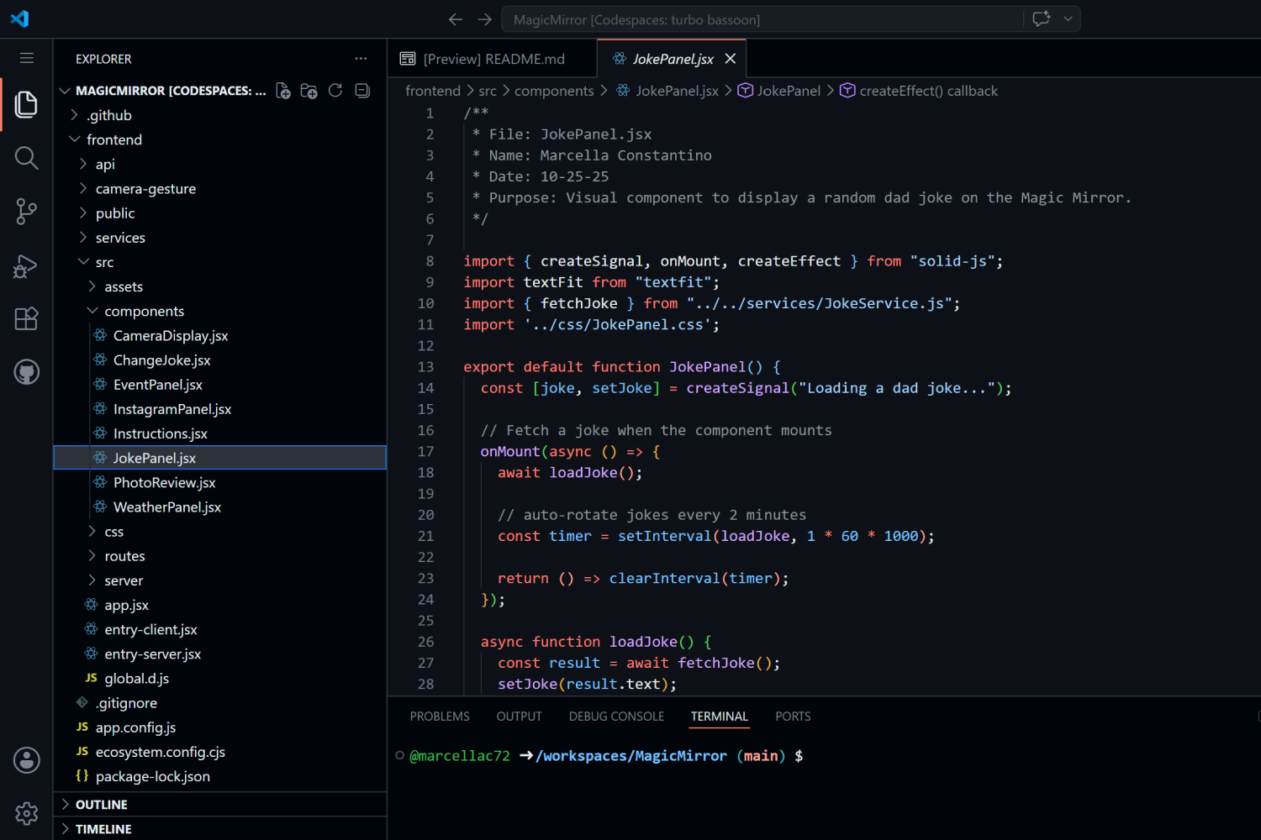The height and width of the screenshot is (840, 1261).
Task: Expand the .github folder
Action: 220,115
